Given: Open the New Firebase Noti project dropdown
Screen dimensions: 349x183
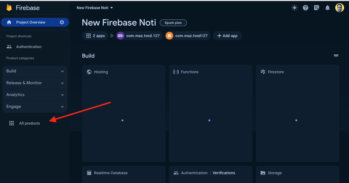Looking at the screenshot, I should [95, 8].
